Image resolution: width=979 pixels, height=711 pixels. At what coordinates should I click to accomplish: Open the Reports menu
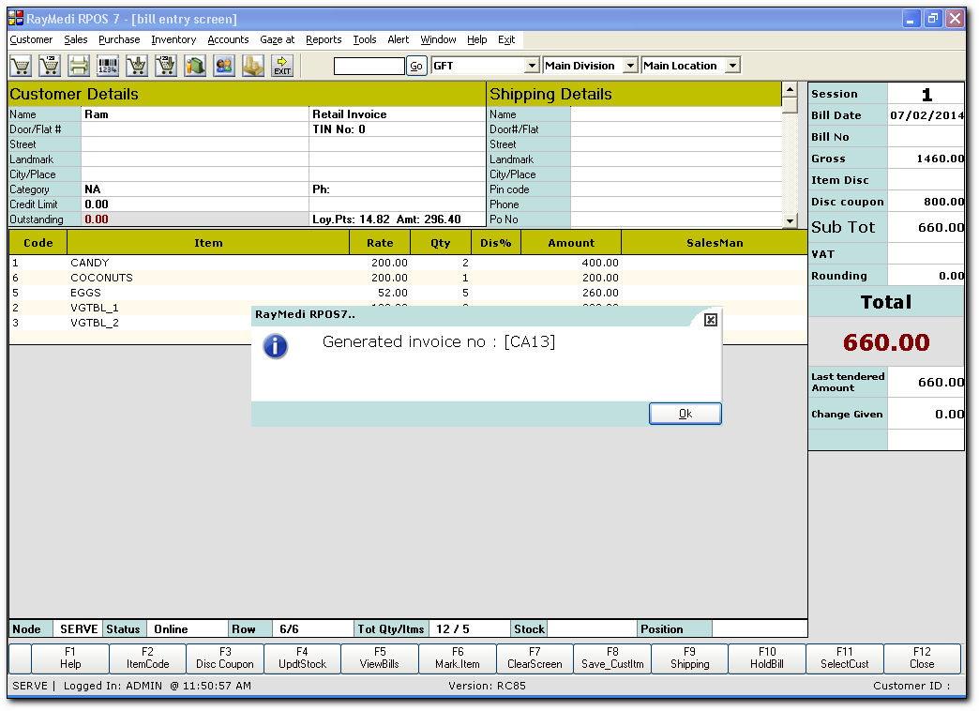tap(324, 39)
